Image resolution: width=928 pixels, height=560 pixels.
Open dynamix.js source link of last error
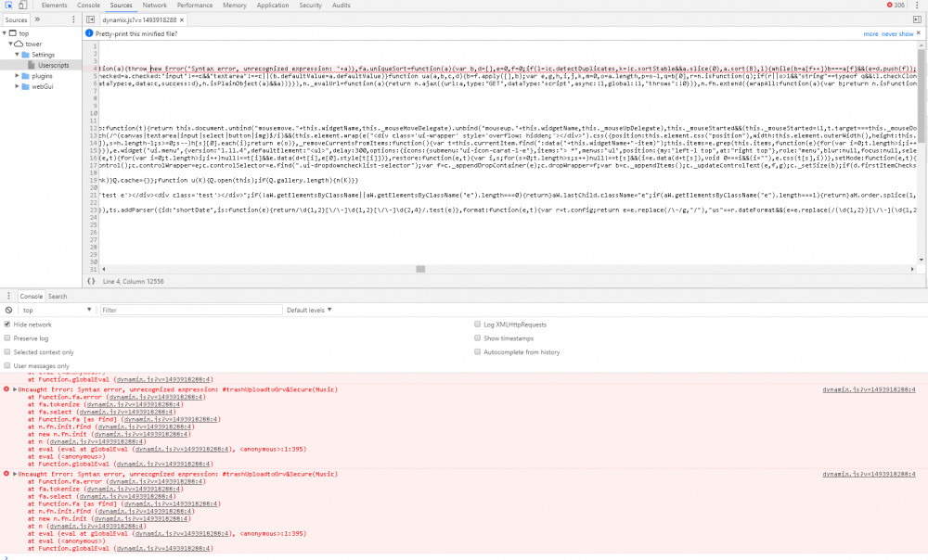point(869,475)
